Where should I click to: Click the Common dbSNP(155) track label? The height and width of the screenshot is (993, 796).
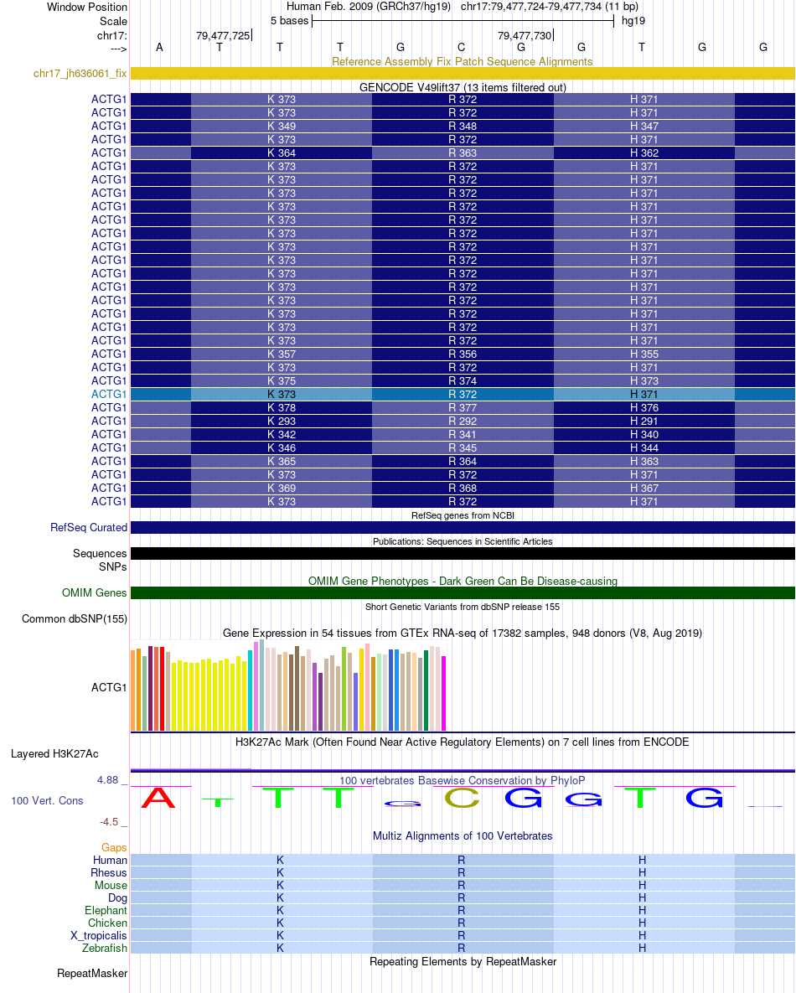[x=75, y=618]
